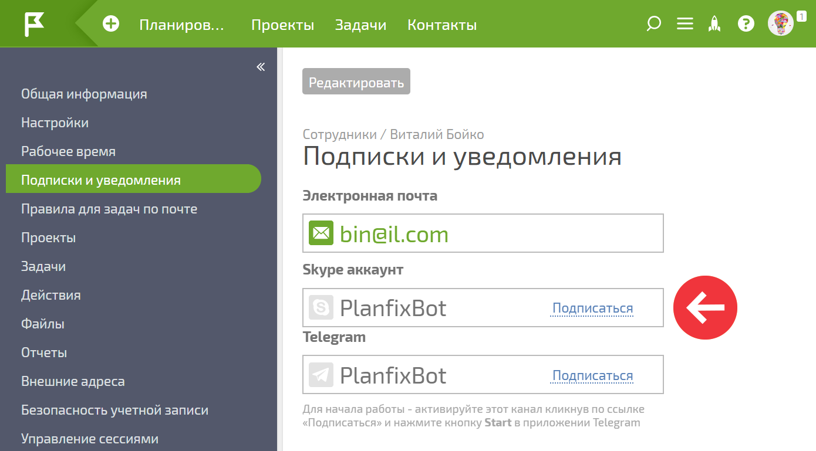Open help via question mark icon
816x451 pixels.
746,24
